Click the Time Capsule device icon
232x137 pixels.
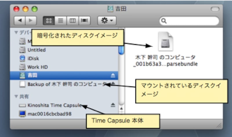(22, 105)
